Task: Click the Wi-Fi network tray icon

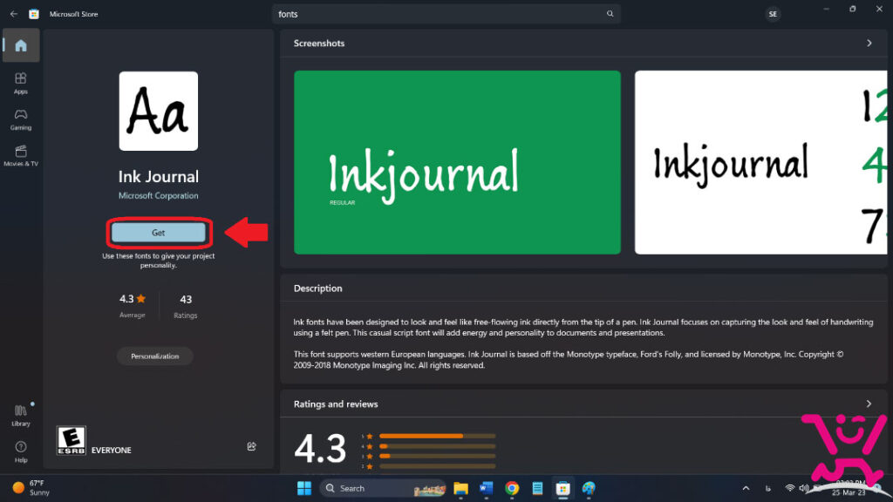Action: [790, 488]
